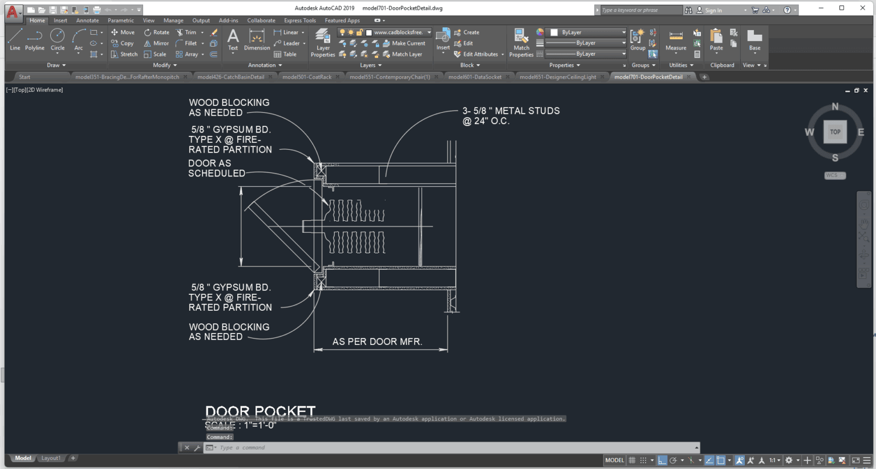Select the Line tool in Draw panel
876x469 pixels.
[15, 40]
